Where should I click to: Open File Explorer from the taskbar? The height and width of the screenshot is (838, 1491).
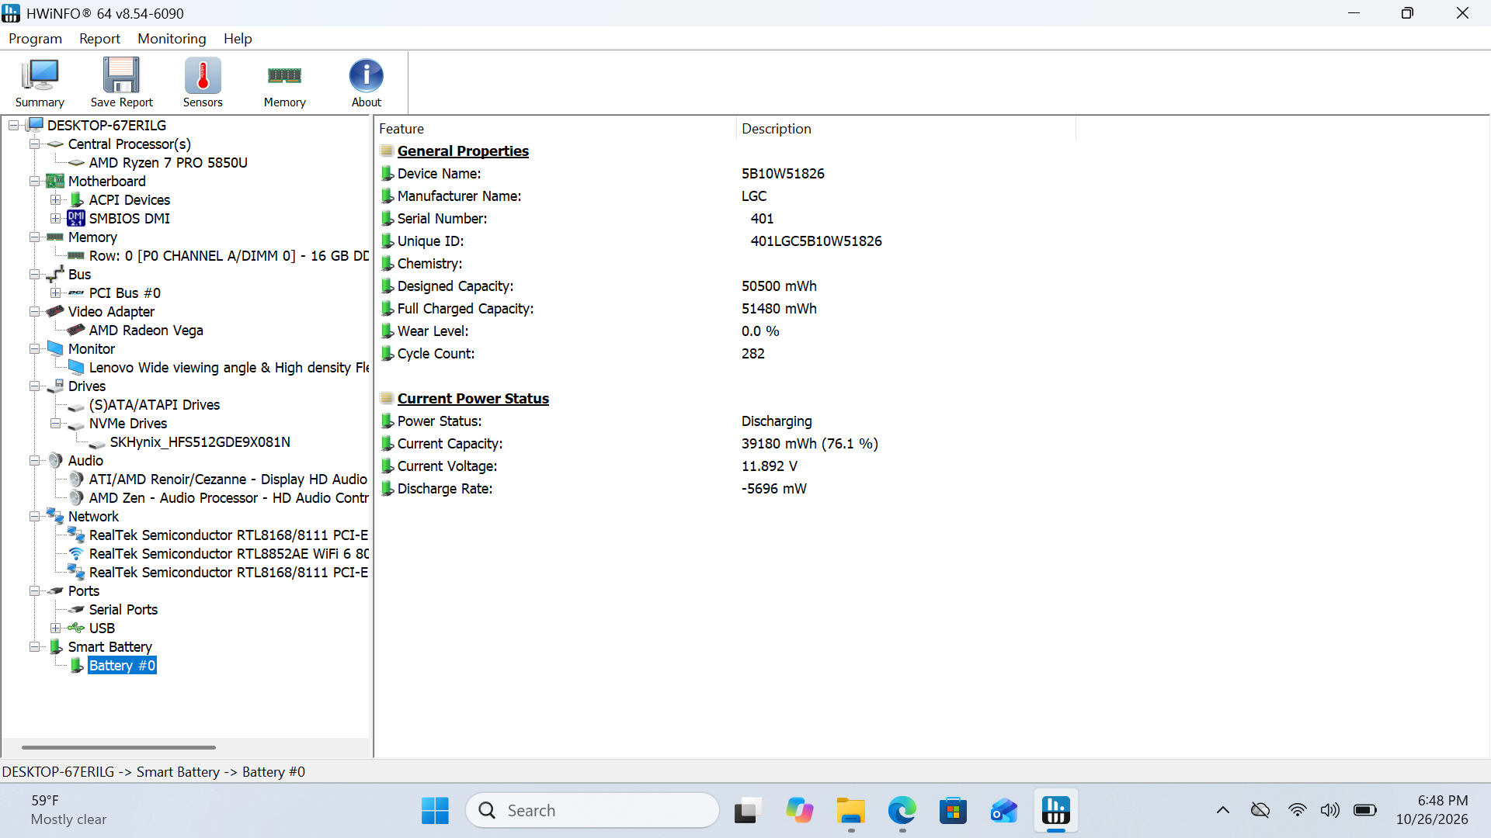[850, 811]
